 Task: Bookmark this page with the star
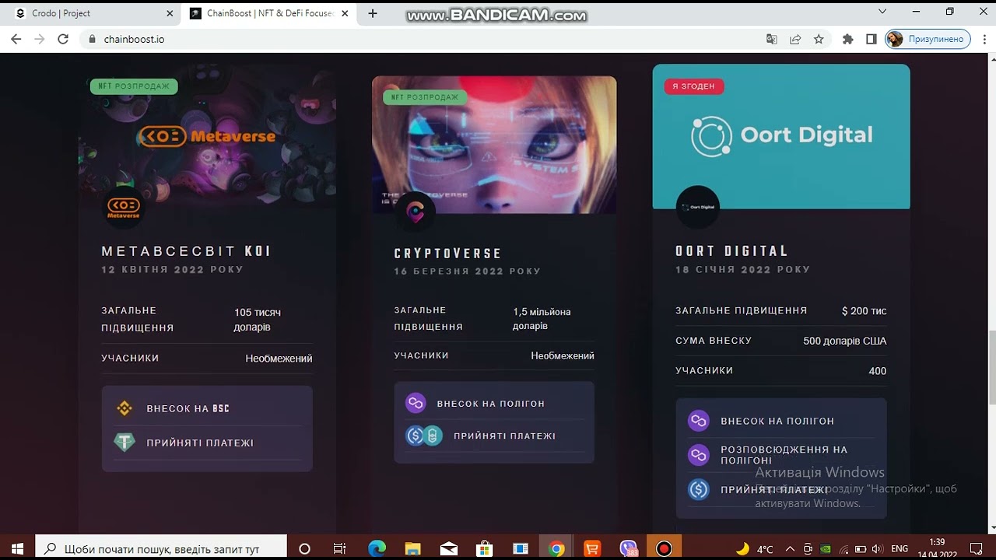tap(819, 39)
